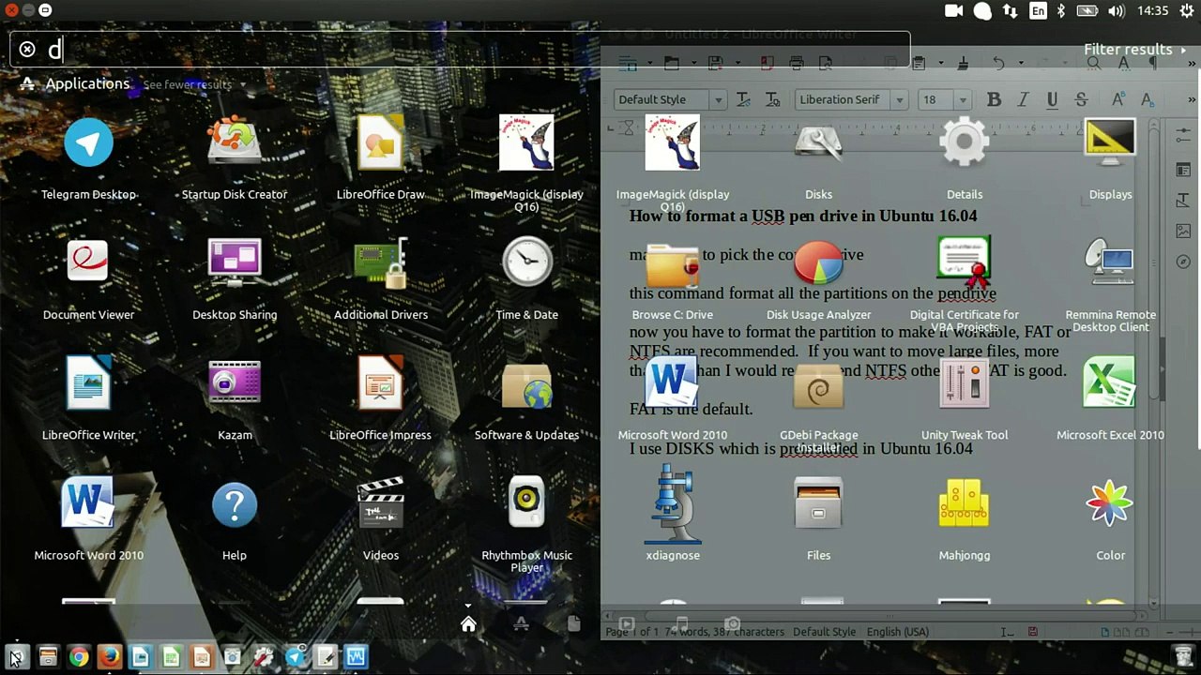Open Telegram Desktop from the Dash results
Viewport: 1201px width, 675px height.
click(89, 157)
